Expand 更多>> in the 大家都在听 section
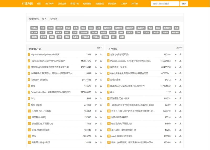Image resolution: width=210 pixels, height=150 pixels. click(x=99, y=48)
